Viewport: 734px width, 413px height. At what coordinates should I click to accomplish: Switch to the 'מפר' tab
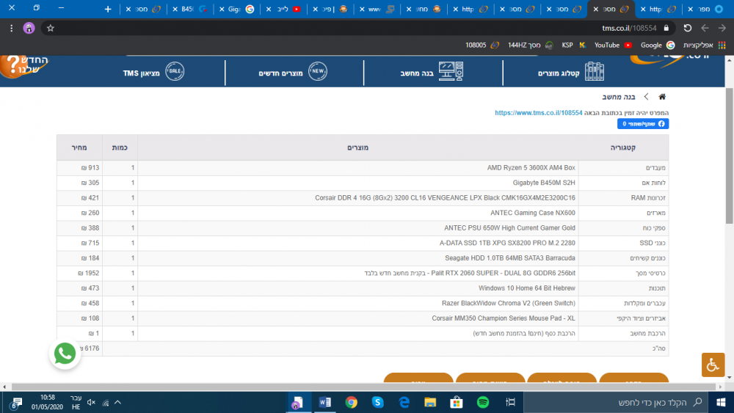point(707,9)
